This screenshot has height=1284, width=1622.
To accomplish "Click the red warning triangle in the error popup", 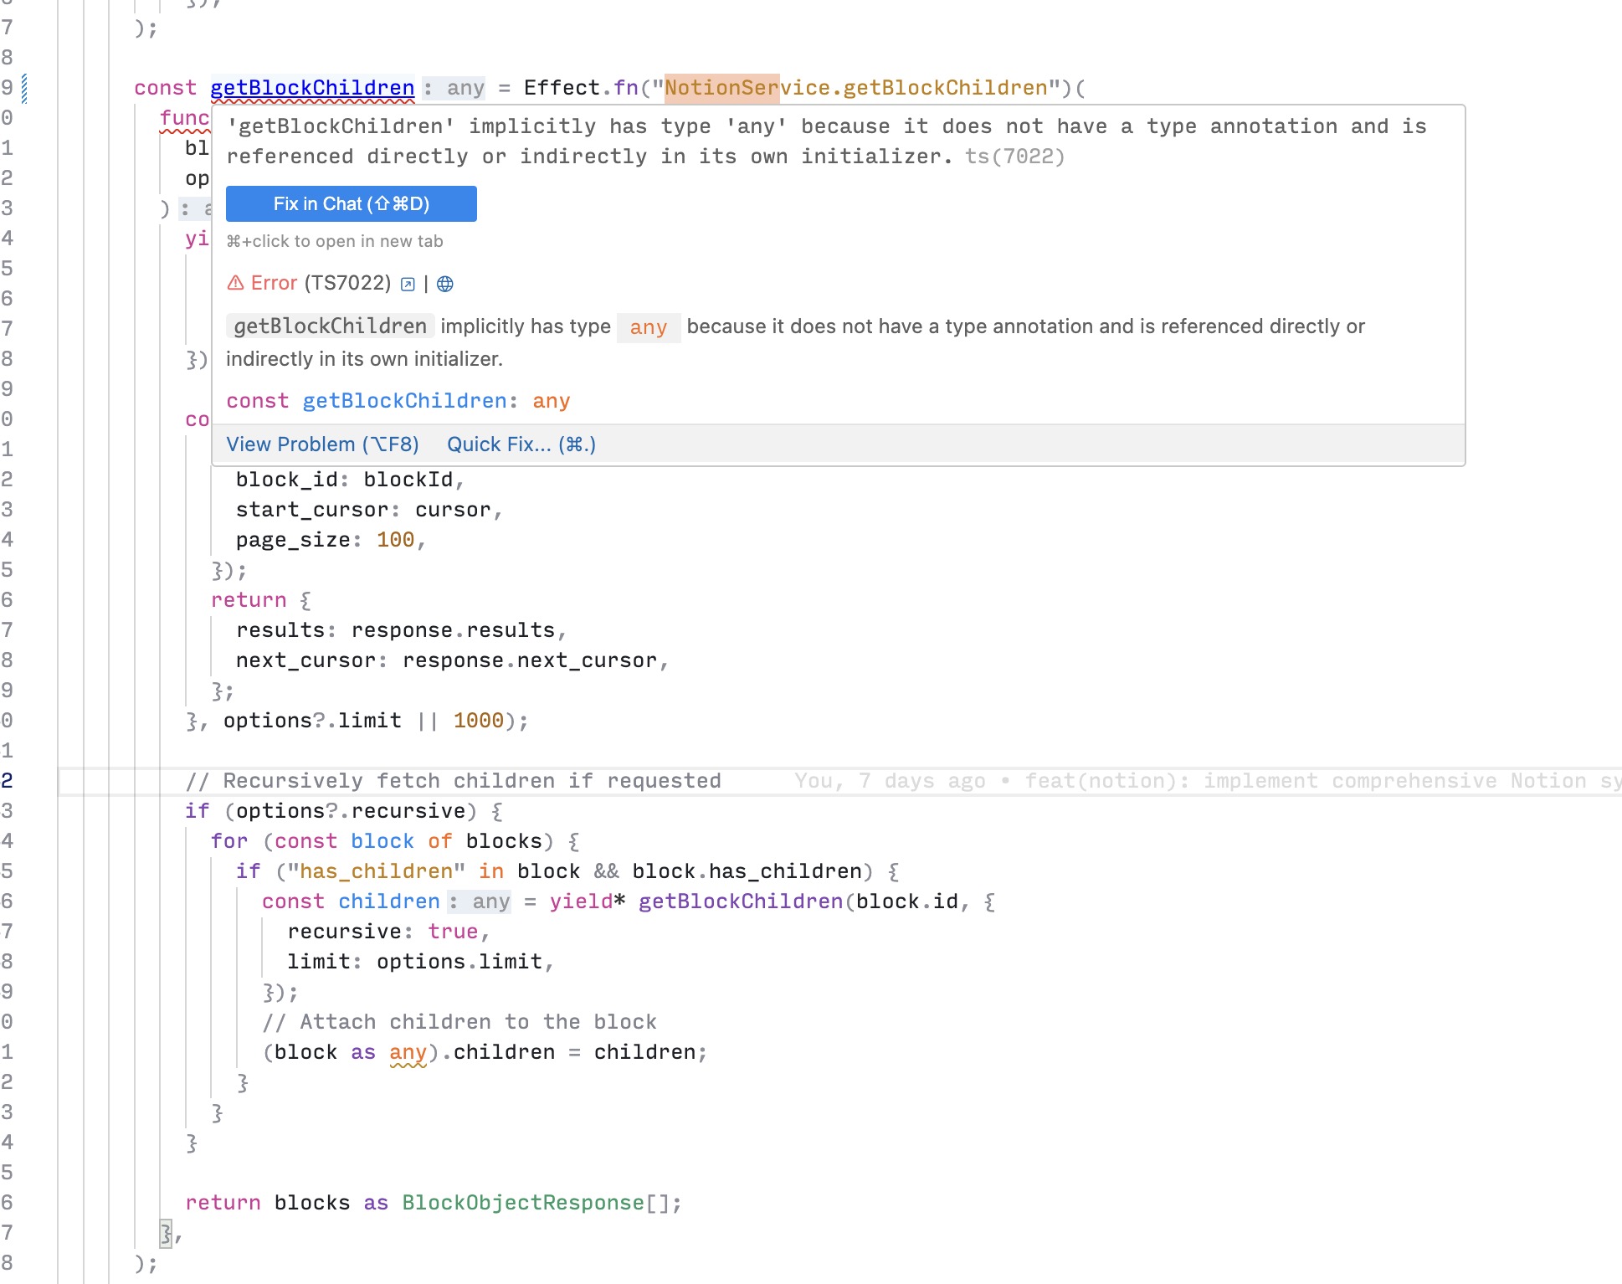I will [x=235, y=283].
